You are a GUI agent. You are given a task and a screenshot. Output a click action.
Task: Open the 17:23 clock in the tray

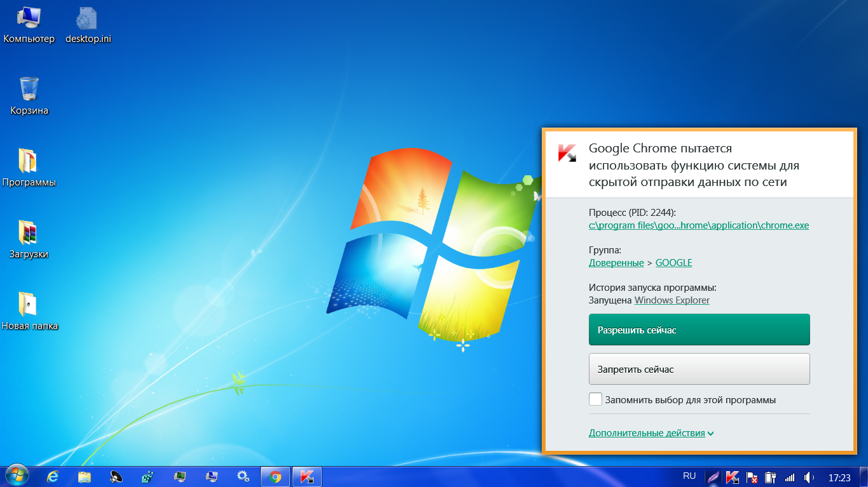[839, 477]
